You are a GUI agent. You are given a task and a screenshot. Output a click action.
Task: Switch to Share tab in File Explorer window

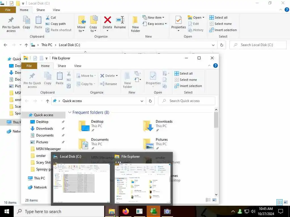62,66
